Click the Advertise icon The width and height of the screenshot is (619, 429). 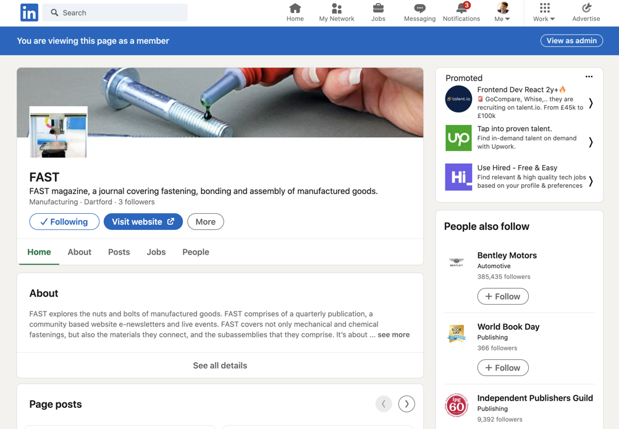586,8
